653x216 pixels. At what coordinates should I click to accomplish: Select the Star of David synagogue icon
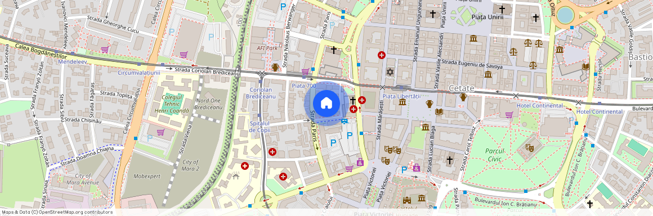(390, 72)
